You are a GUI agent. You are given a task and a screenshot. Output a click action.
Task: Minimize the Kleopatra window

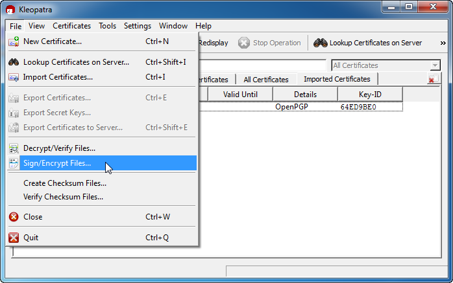coord(391,7)
